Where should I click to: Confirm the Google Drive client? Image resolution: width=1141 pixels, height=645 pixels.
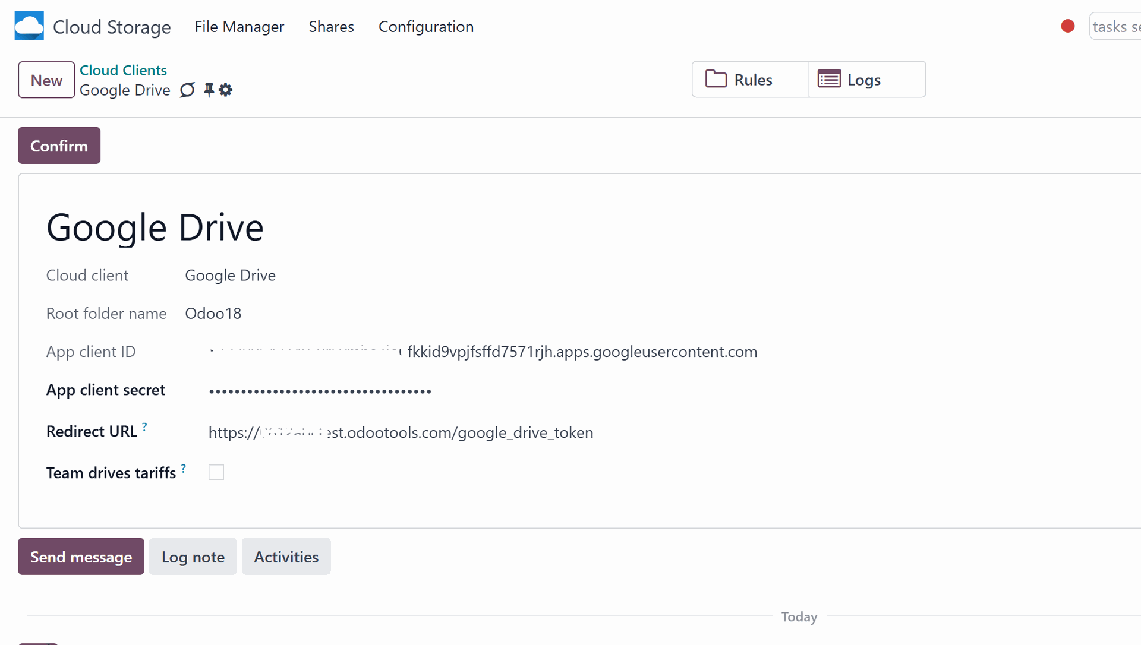(59, 146)
